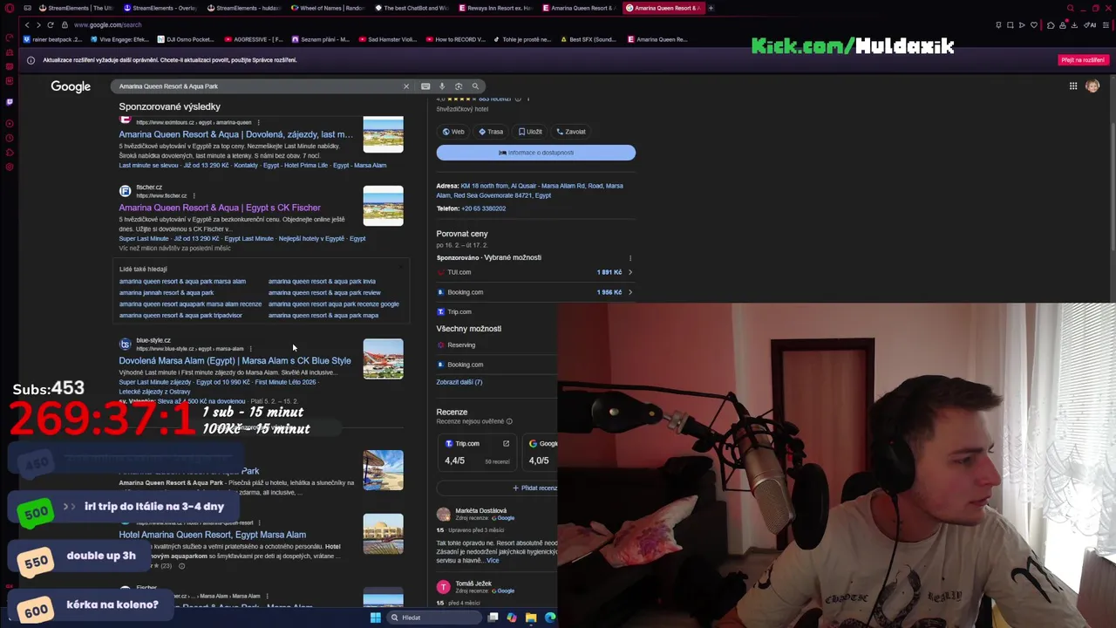The width and height of the screenshot is (1116, 628).
Task: Open the Dovolená Marsa Alam Blue Style result
Action: 235,360
